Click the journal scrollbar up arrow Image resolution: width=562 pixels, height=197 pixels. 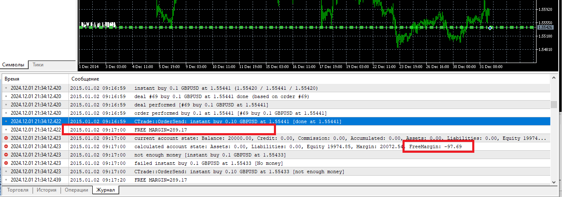coord(554,78)
